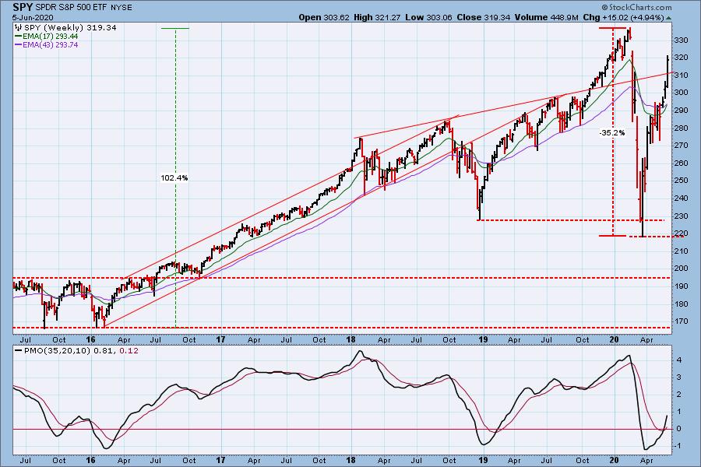Viewport: 701px width, 467px height.
Task: Click the 210 price axis label
Action: pos(681,251)
